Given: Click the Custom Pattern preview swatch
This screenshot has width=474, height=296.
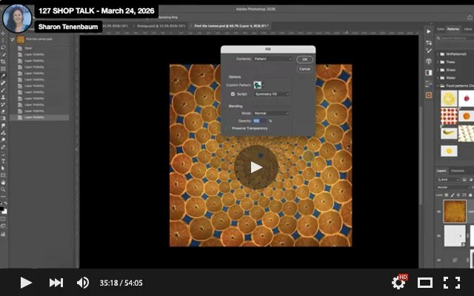Looking at the screenshot, I should pyautogui.click(x=257, y=85).
